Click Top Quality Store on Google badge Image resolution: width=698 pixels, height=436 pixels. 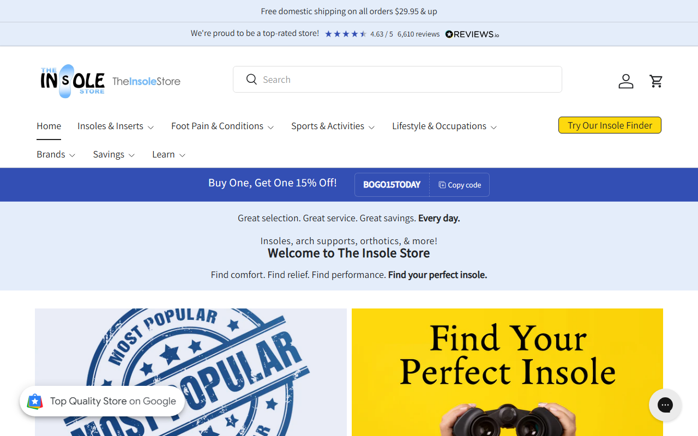(x=103, y=401)
